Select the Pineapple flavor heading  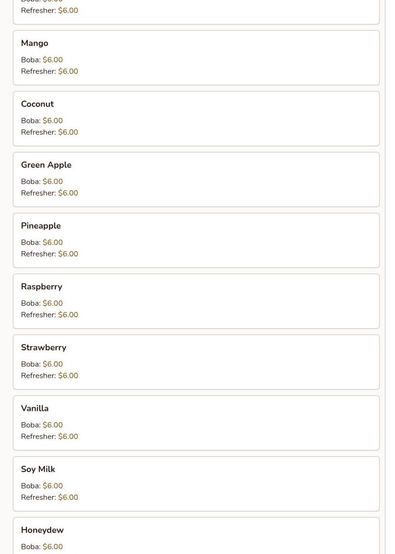point(41,226)
